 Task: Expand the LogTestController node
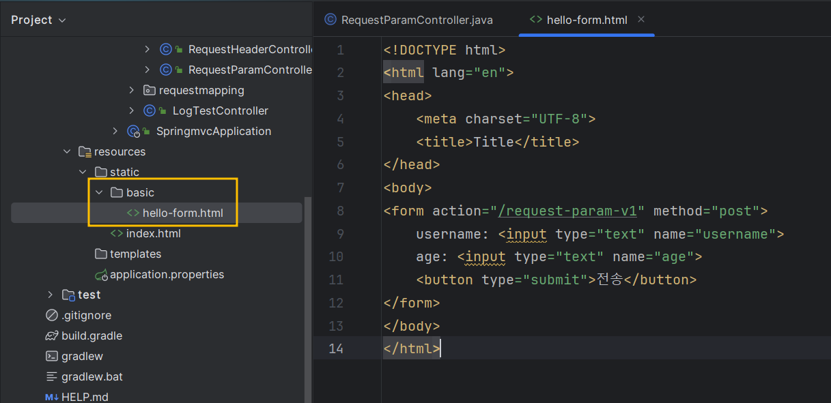(x=132, y=110)
